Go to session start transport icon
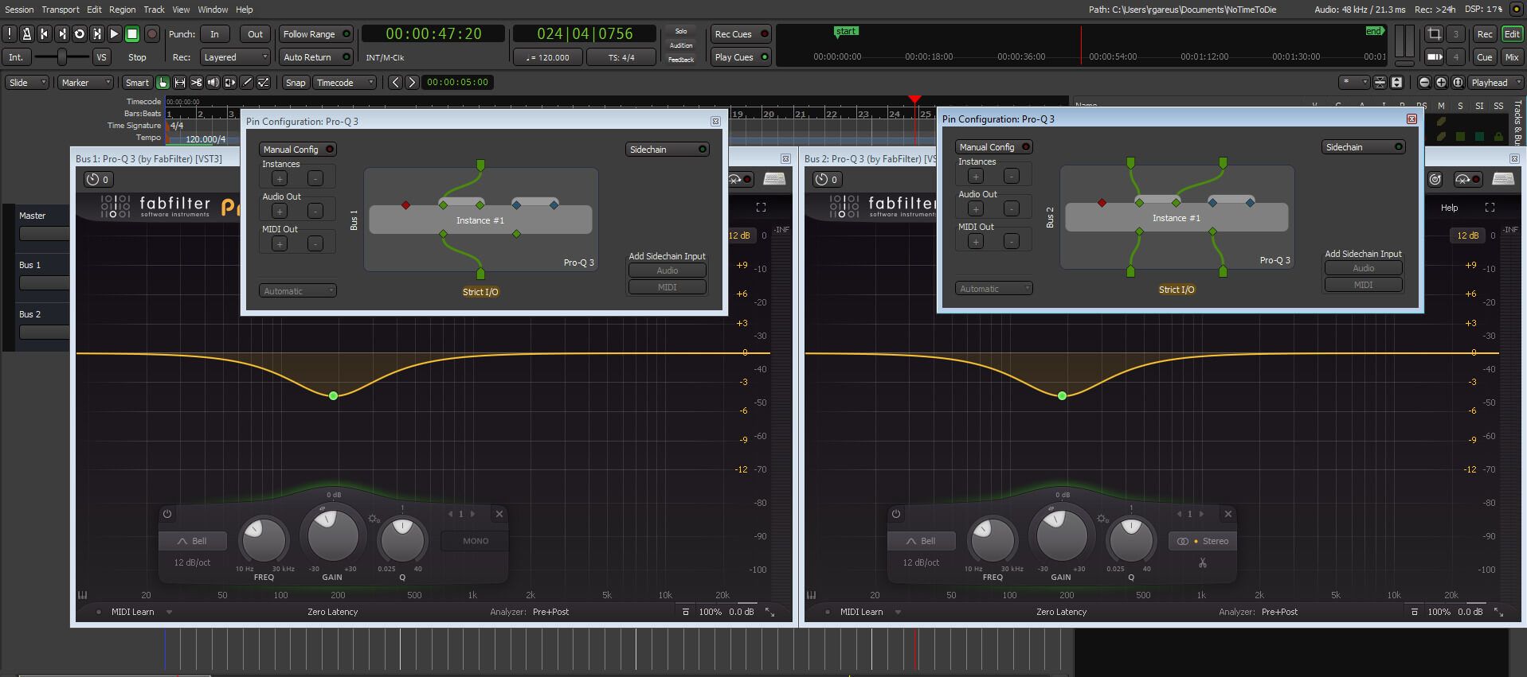The image size is (1527, 677). [x=45, y=34]
